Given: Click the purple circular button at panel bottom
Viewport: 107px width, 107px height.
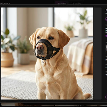Looking at the screenshot, I should point(106,97).
